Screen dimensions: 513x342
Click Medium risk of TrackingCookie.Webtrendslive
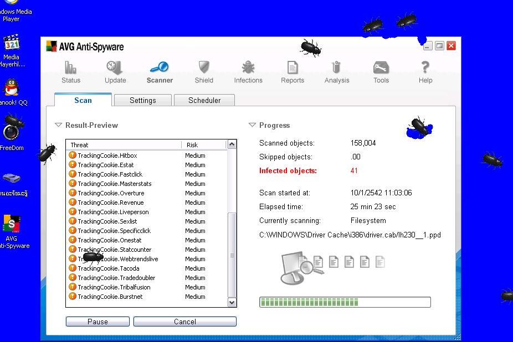(196, 259)
